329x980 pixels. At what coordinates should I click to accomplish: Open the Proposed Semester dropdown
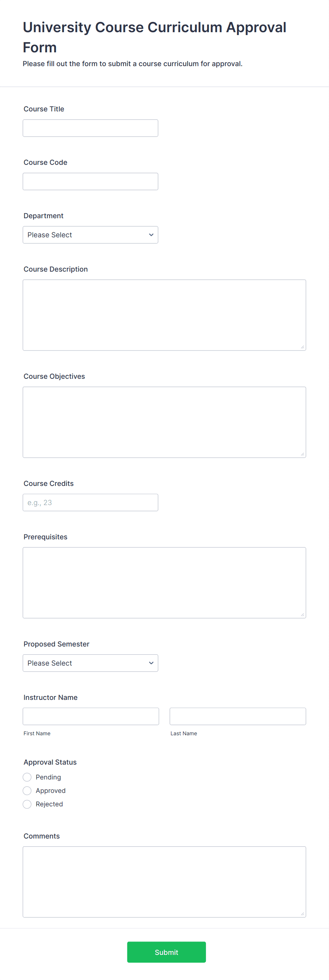click(90, 663)
